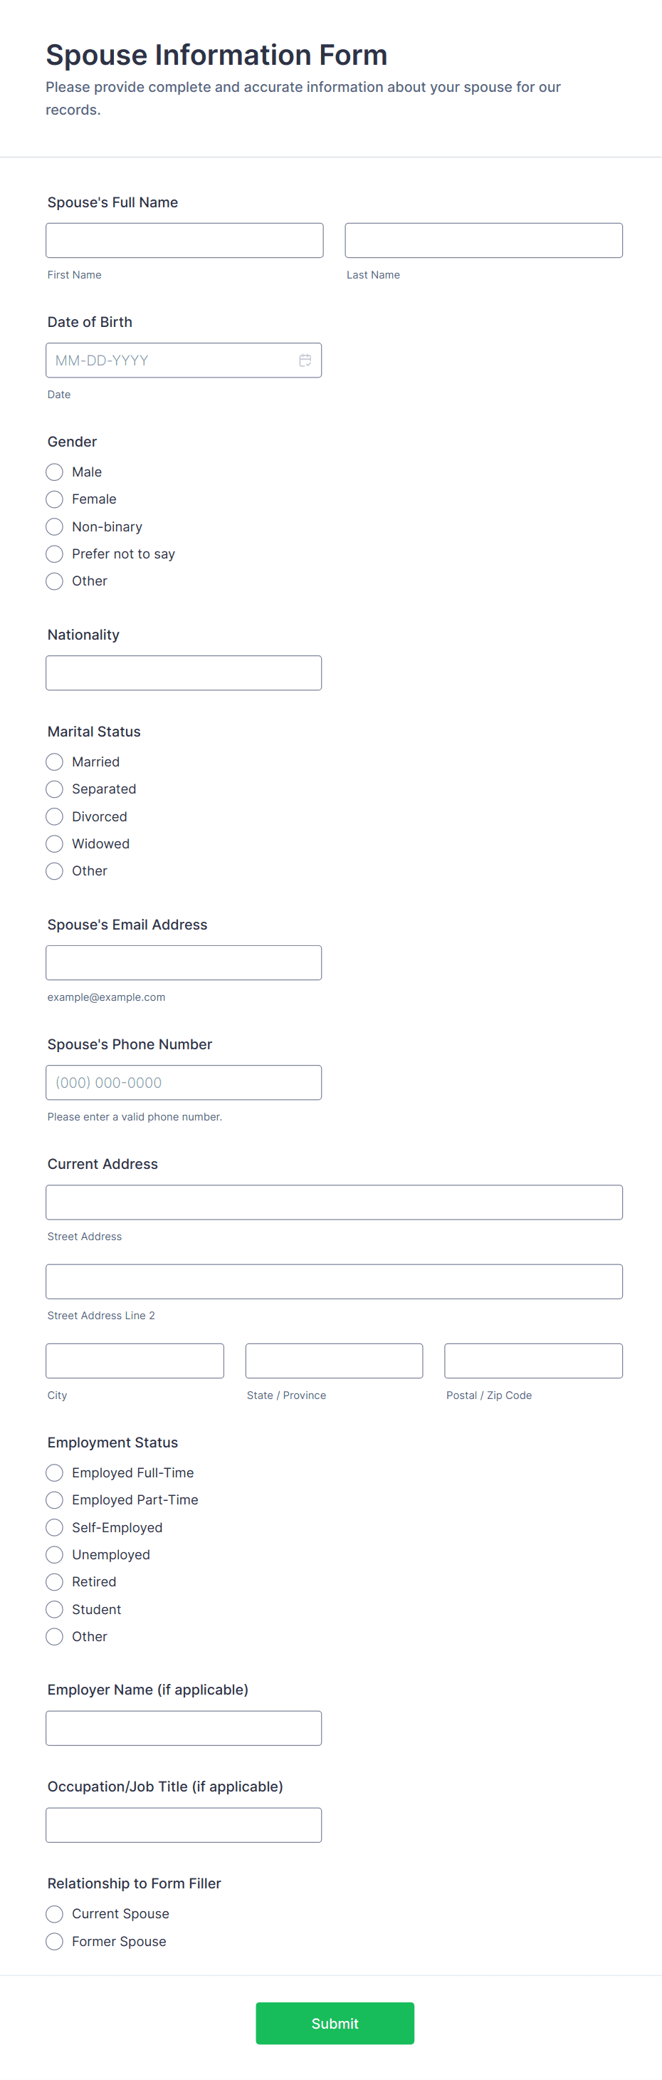Select the Male gender option
The image size is (662, 2080).
click(x=55, y=472)
